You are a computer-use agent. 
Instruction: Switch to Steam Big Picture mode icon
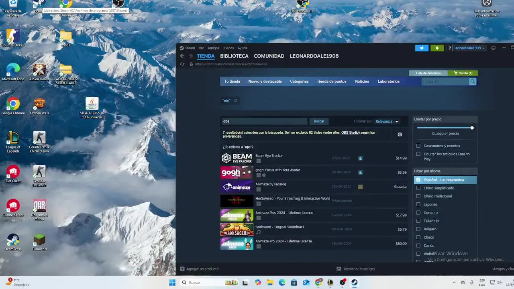pyautogui.click(x=494, y=48)
